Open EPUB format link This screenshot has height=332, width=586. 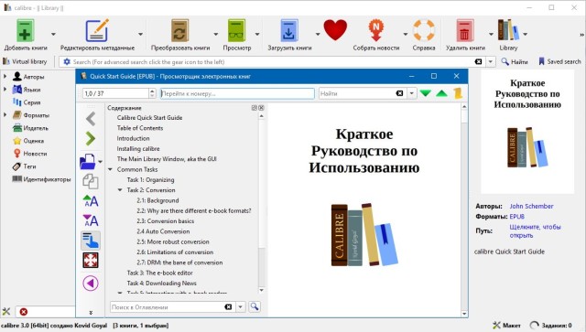(x=516, y=217)
